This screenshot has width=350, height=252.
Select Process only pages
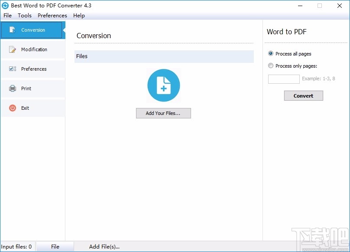point(271,65)
